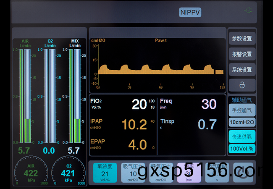Open 系统设置 system settings
The image size is (273, 189).
(241, 69)
